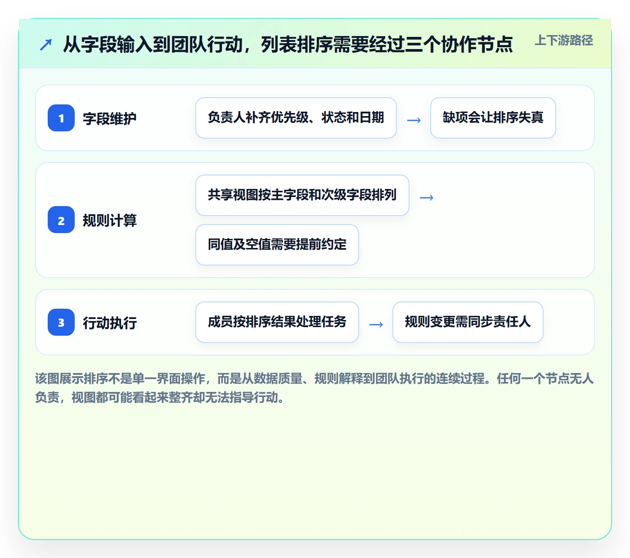Screen dimensions: 630x558
Task: Select the 成员按排序结果处理任务 box
Action: coord(277,322)
